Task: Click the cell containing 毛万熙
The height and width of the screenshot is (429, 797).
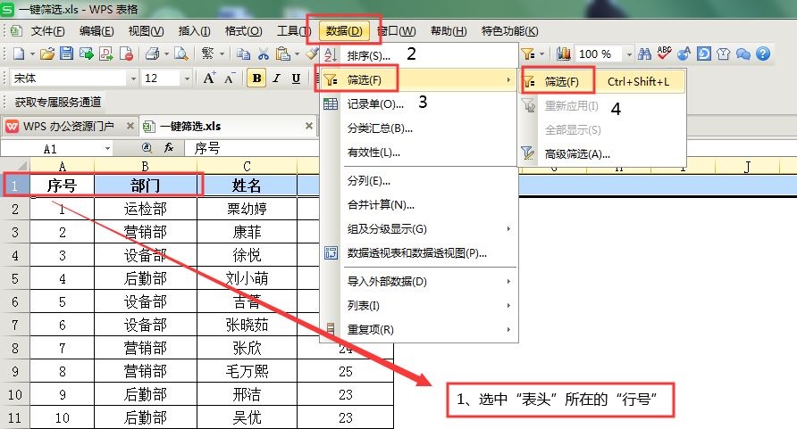Action: click(x=247, y=371)
